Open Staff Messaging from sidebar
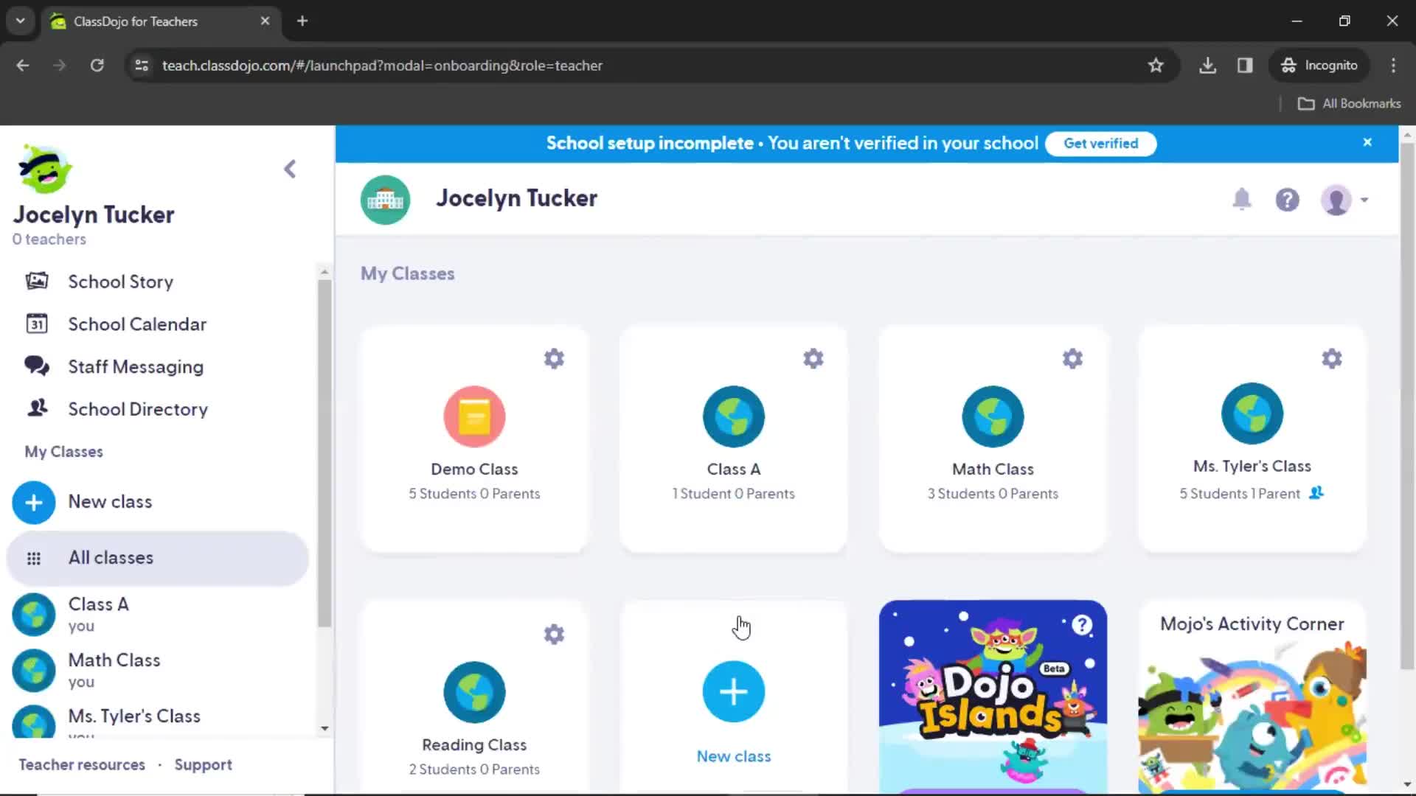Screen dimensions: 1416x796 [136, 366]
